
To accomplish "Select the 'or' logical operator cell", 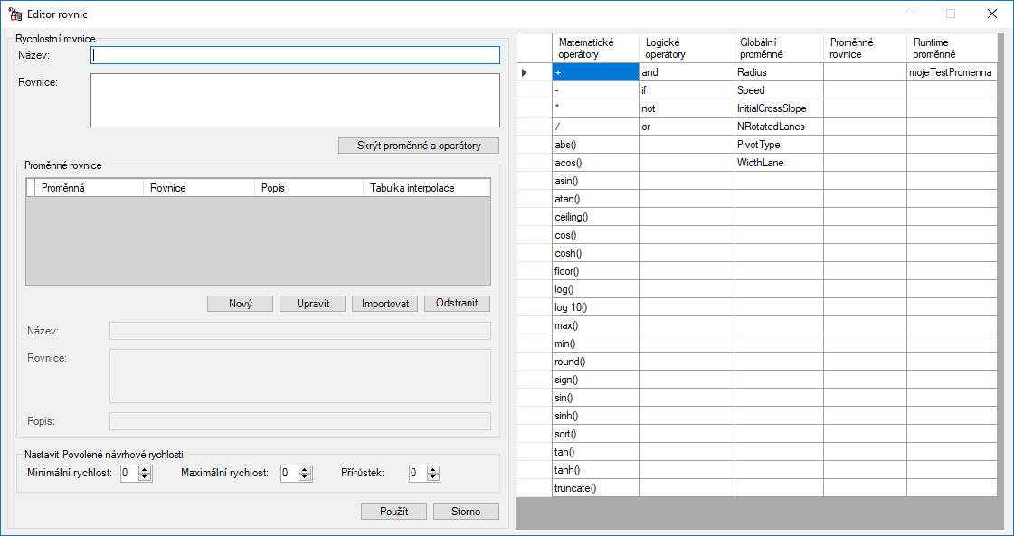I will pyautogui.click(x=687, y=127).
